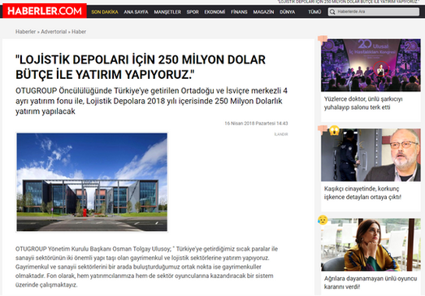Open the ANA SAYFA menu item
The height and width of the screenshot is (296, 425).
pyautogui.click(x=136, y=12)
